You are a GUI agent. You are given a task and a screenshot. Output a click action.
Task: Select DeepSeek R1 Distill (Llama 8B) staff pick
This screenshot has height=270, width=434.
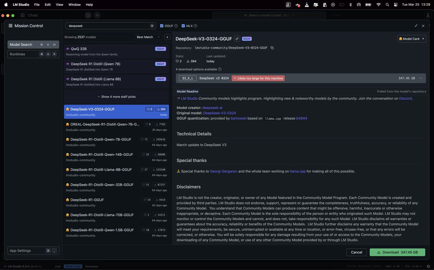116,82
